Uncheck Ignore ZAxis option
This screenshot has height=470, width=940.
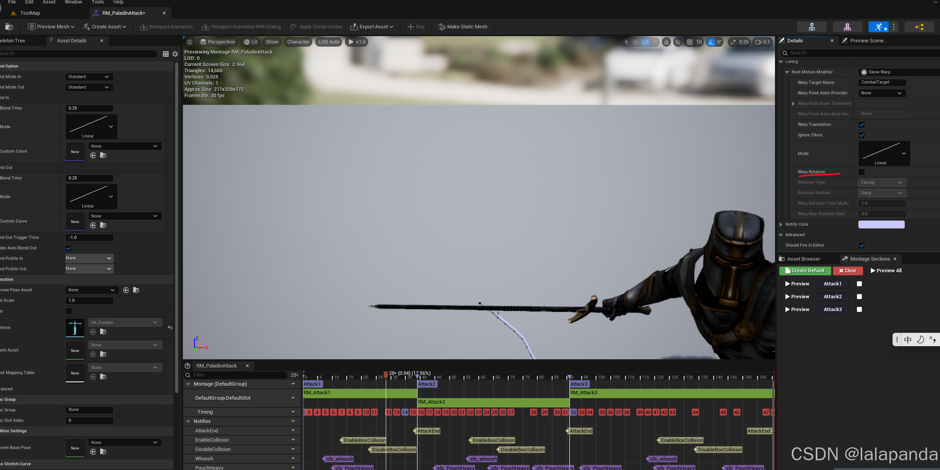click(x=862, y=135)
